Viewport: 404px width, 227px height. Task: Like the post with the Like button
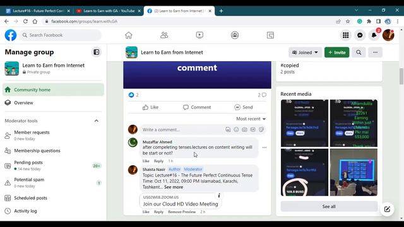point(150,107)
